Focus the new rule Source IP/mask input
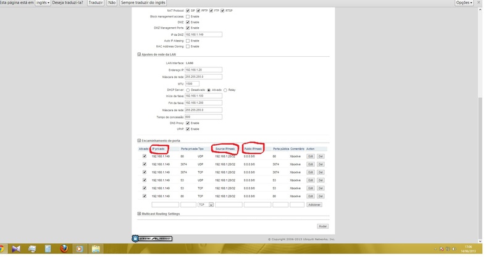The height and width of the screenshot is (278, 494). [x=228, y=204]
